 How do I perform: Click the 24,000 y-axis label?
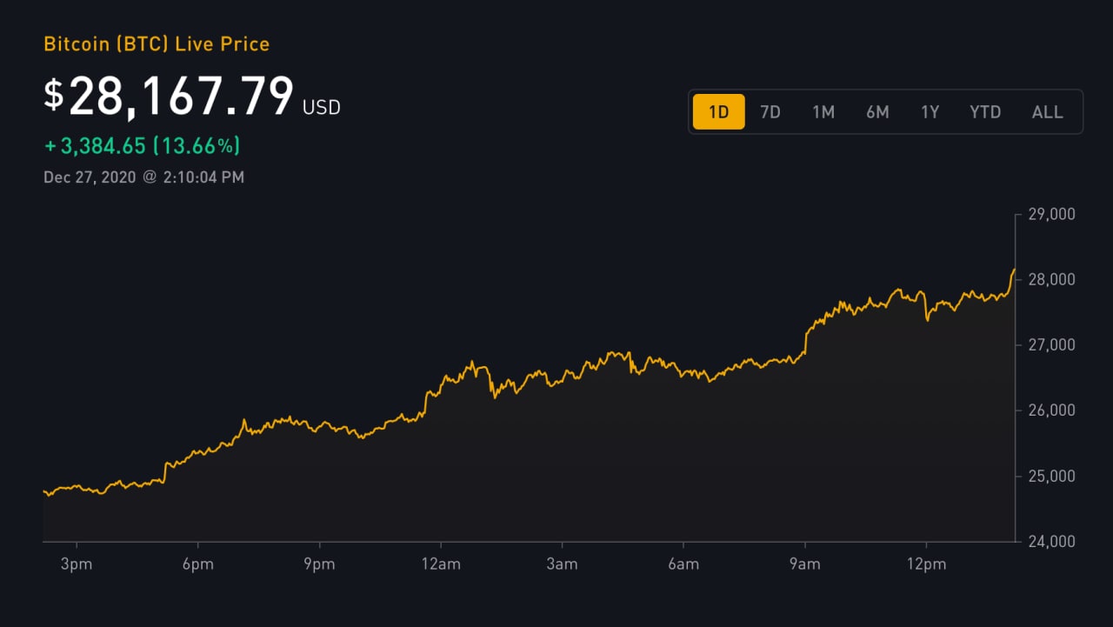coord(1051,541)
